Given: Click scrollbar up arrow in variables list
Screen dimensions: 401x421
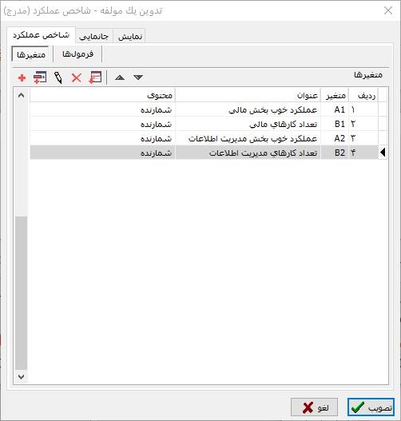Looking at the screenshot, I should click(22, 95).
